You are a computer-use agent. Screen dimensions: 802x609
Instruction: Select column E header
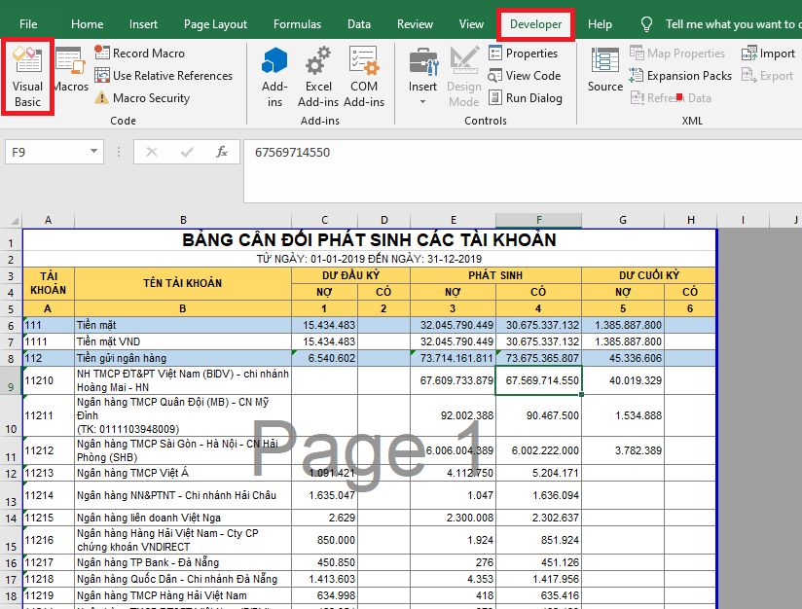[x=453, y=219]
